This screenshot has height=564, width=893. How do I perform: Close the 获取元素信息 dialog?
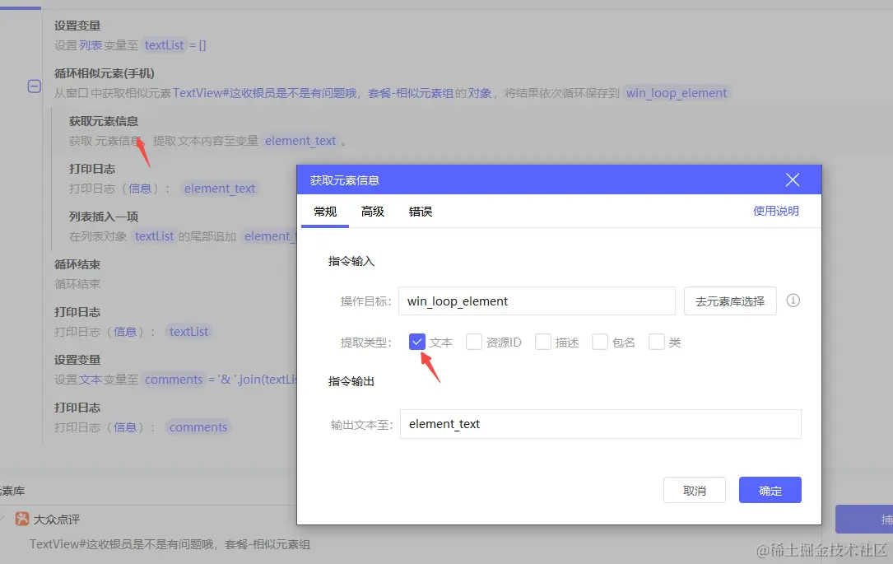(793, 180)
